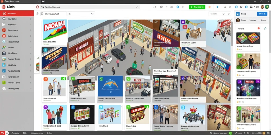Click the green pencil edit icon in right panel
This screenshot has width=271, height=135.
pyautogui.click(x=265, y=28)
